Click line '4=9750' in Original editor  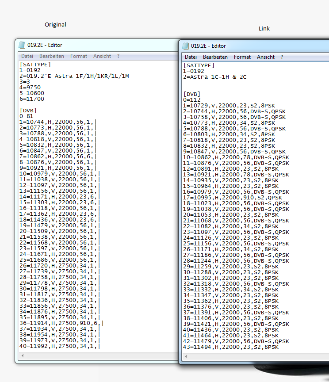tap(30, 88)
